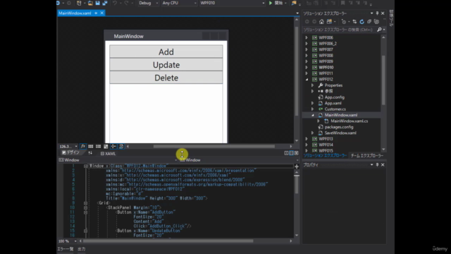451x254 pixels.
Task: Open the エラー一覧 (Error List) tab
Action: (x=66, y=249)
